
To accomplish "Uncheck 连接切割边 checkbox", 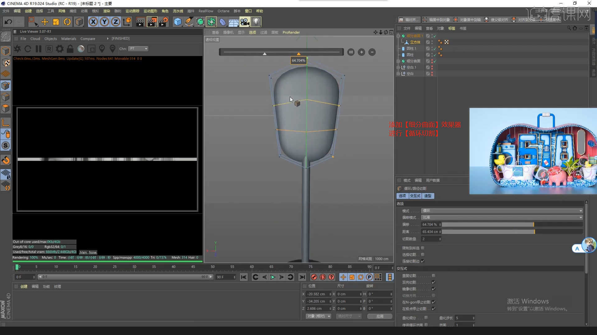I will 423,261.
